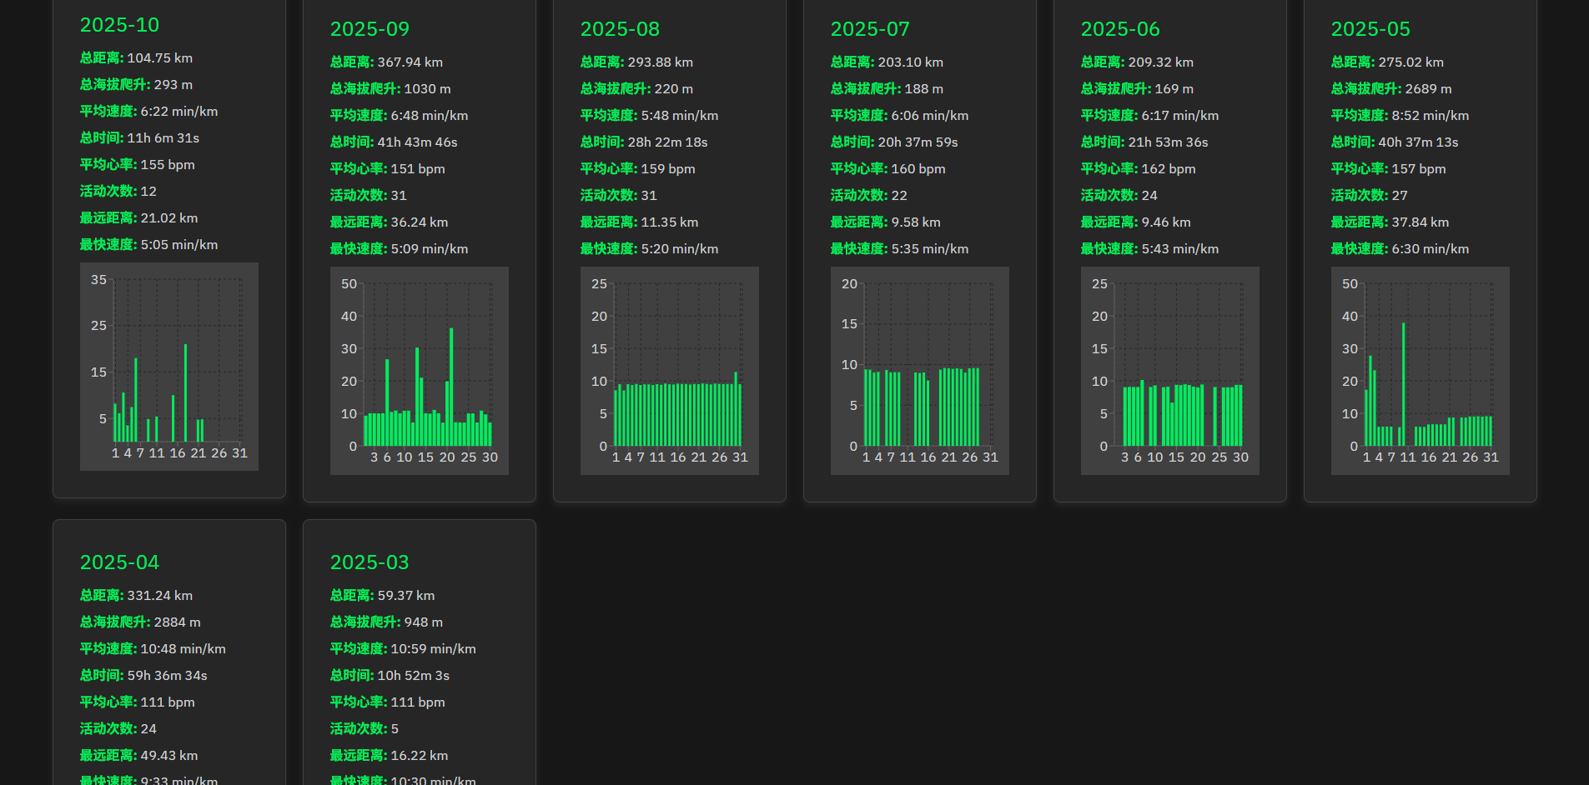Click the 2025-06 month title
Viewport: 1589px width, 785px height.
[x=1120, y=29]
